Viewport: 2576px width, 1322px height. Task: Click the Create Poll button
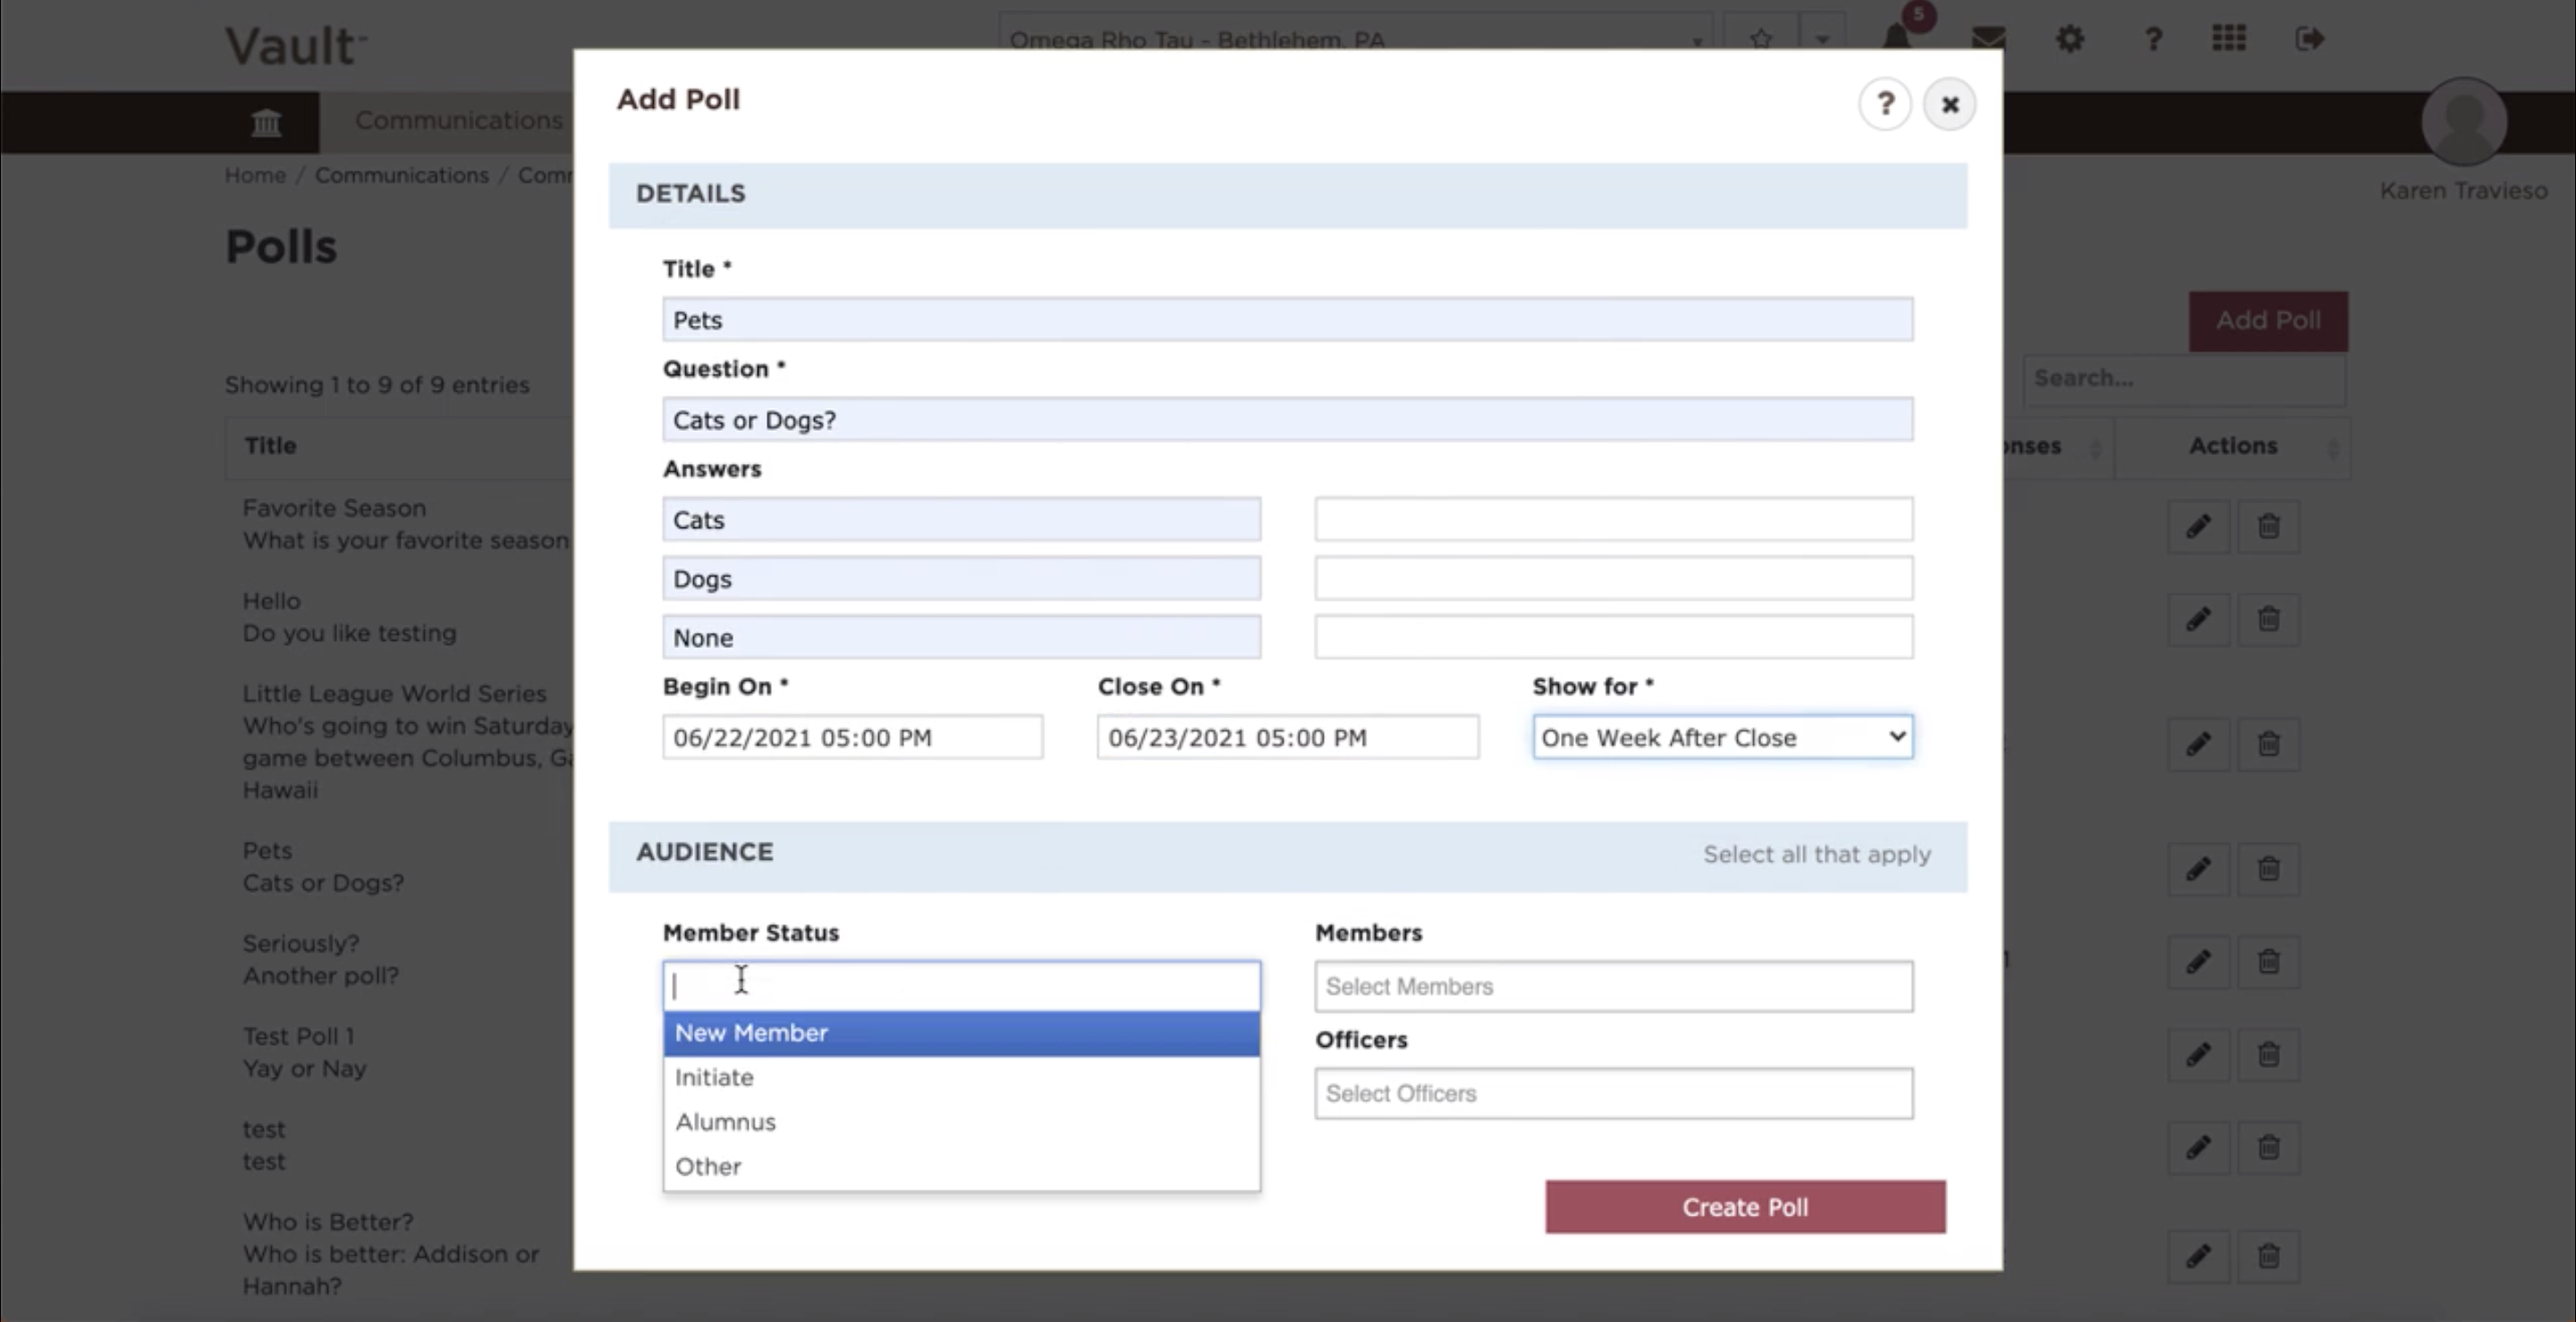1745,1207
